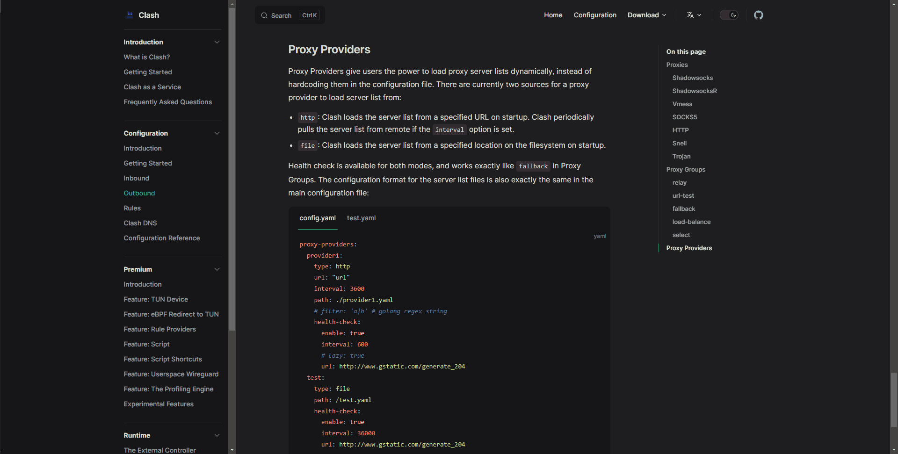Click the 'interval' inline code in http bullet
This screenshot has width=898, height=454.
pyautogui.click(x=449, y=130)
